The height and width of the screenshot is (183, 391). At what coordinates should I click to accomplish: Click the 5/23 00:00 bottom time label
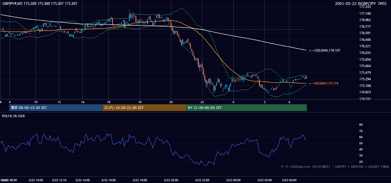[x=233, y=180]
